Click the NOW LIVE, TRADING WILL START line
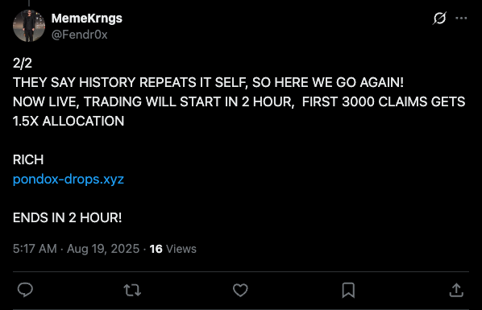This screenshot has width=482, height=310. click(239, 101)
